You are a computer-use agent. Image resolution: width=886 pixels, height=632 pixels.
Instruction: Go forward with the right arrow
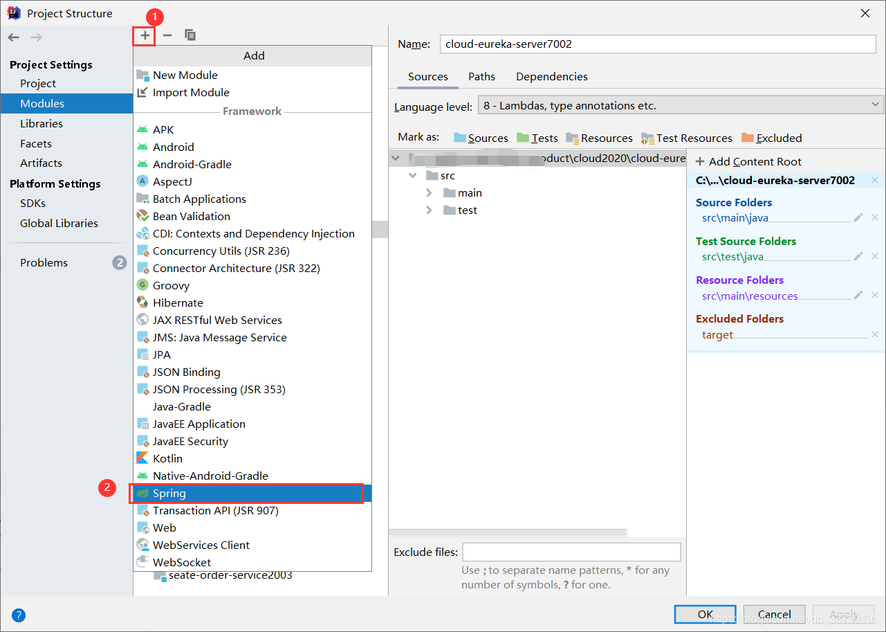coord(36,37)
